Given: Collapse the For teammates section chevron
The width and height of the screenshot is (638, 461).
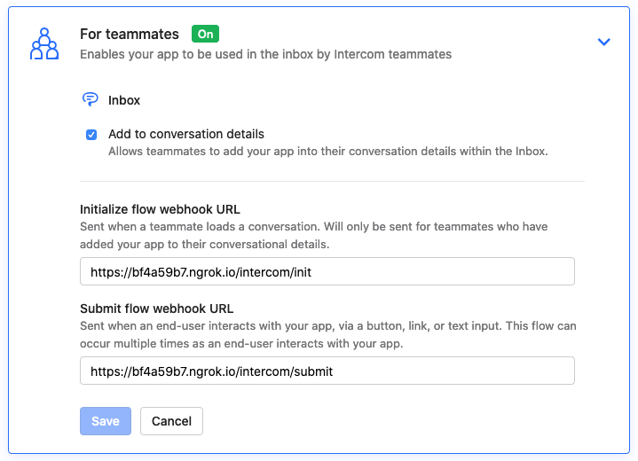Looking at the screenshot, I should 604,42.
